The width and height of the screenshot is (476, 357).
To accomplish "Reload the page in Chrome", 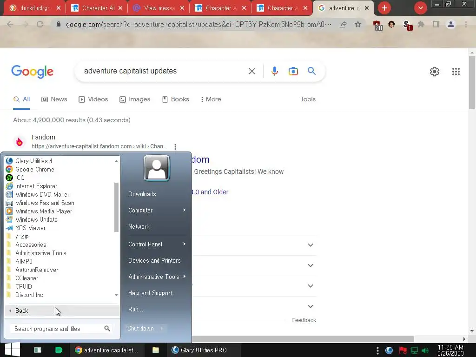I will [x=40, y=24].
